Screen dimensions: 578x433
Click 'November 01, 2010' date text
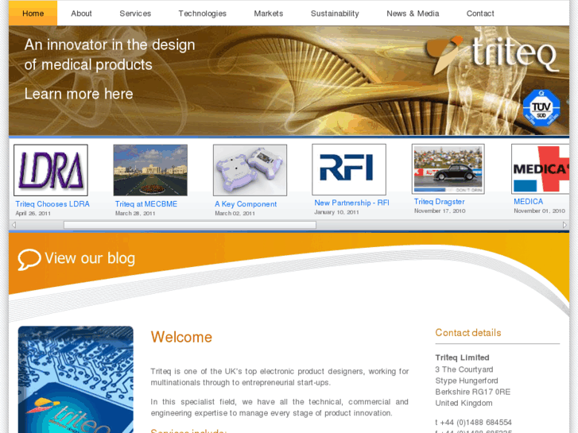point(539,211)
